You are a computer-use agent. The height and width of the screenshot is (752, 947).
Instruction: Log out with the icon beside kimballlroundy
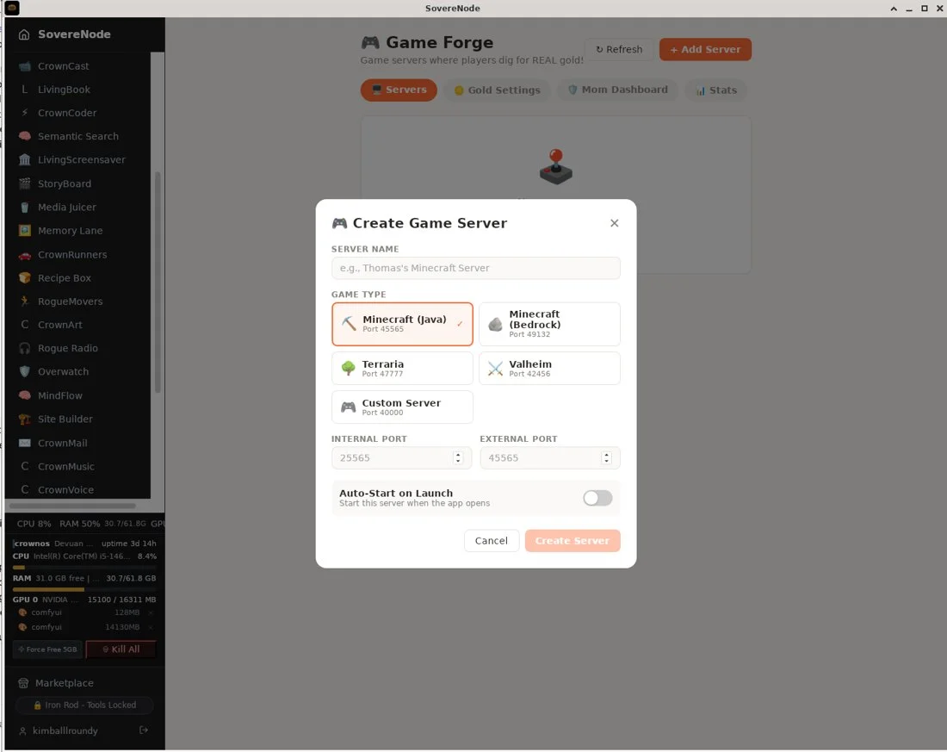point(144,730)
